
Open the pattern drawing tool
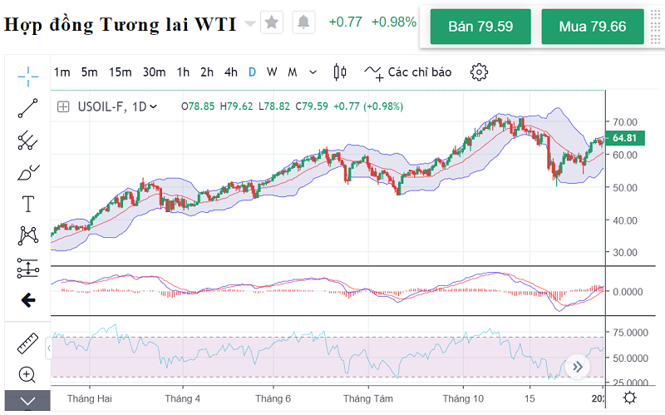(x=28, y=236)
